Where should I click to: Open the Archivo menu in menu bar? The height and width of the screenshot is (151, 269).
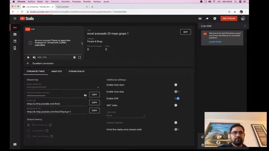tap(31, 2)
